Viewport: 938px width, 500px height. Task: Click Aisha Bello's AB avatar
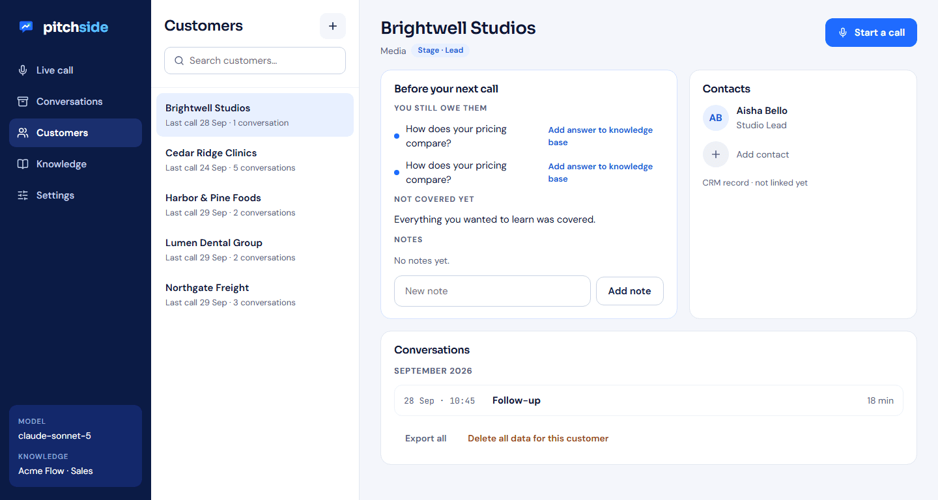[716, 118]
